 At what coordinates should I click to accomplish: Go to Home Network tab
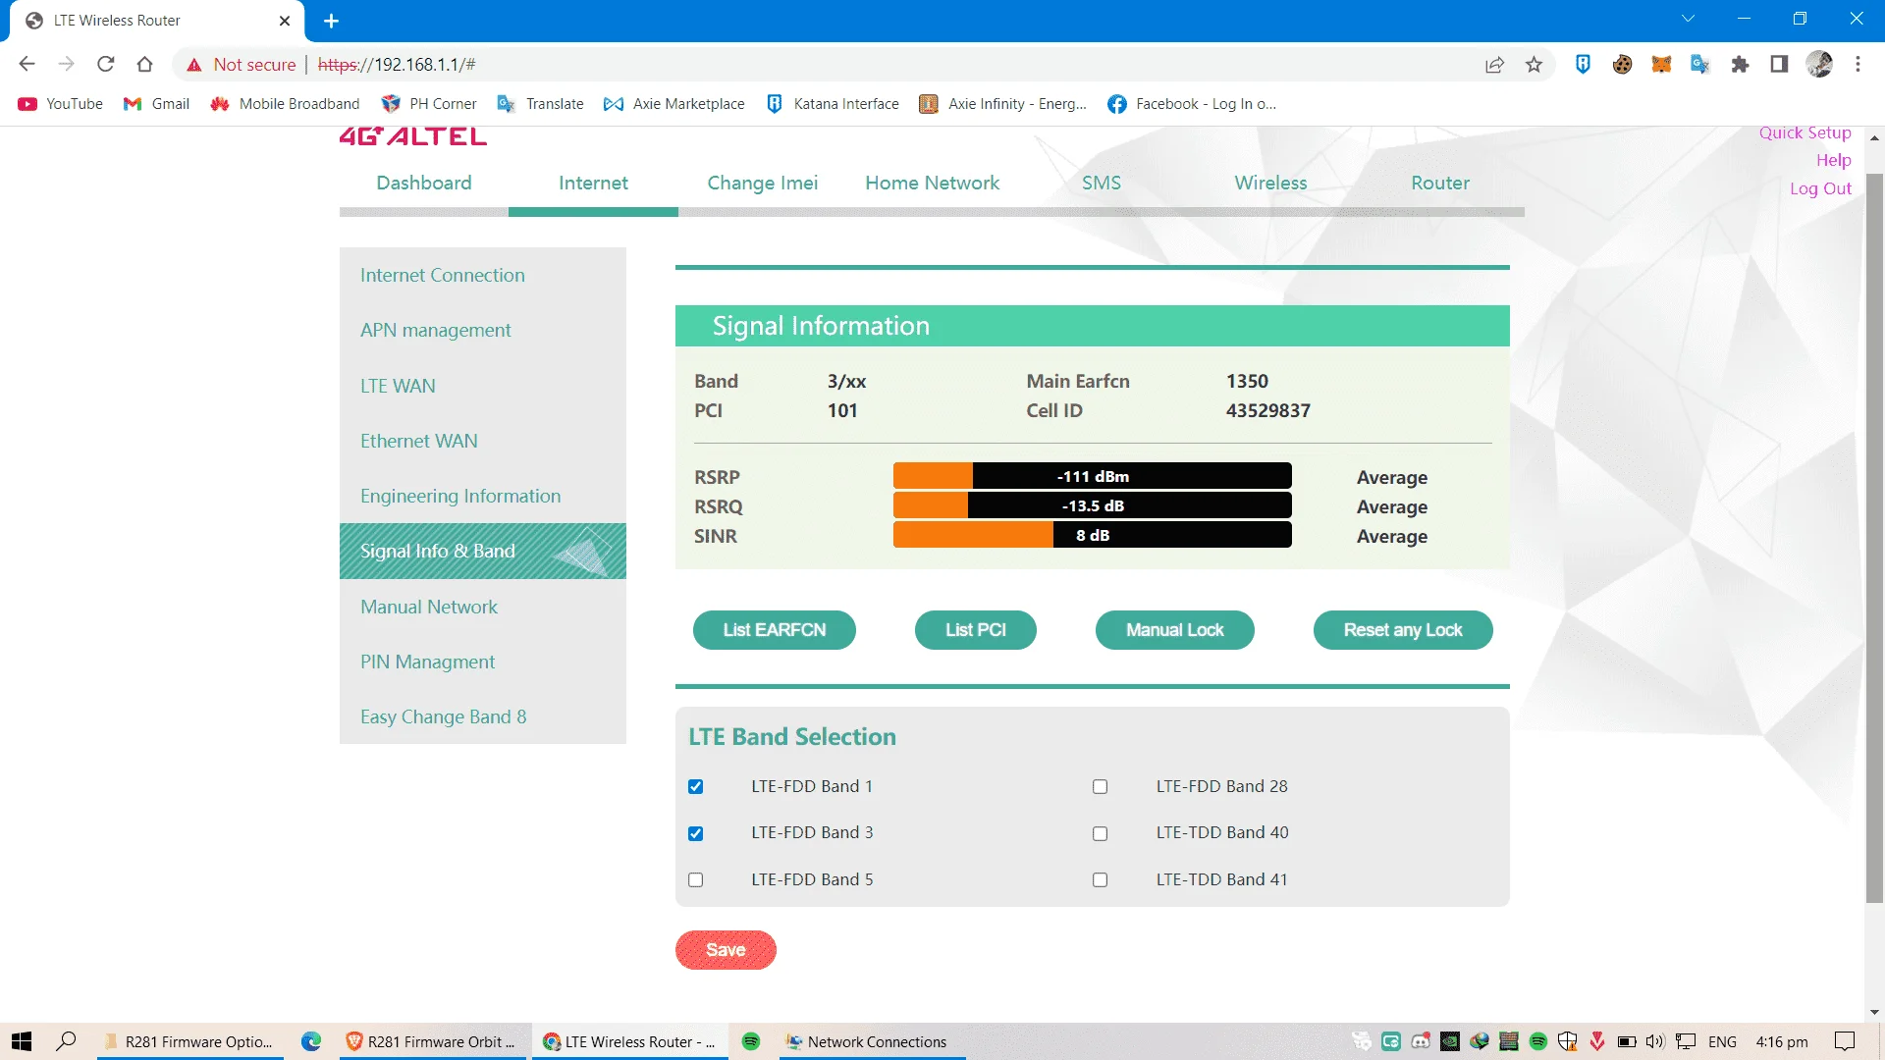tap(932, 183)
